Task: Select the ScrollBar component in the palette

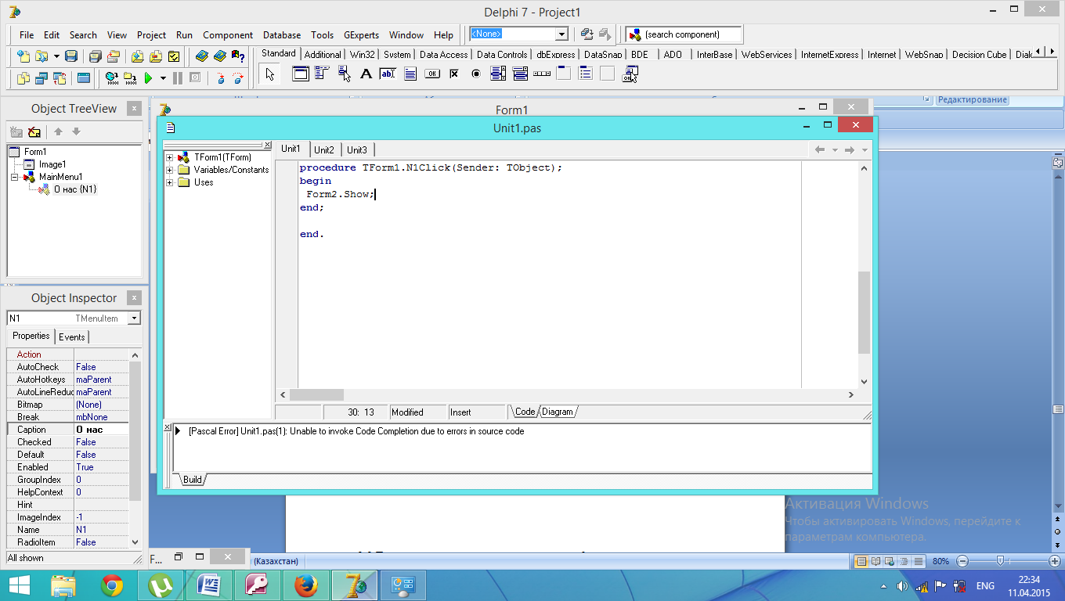Action: coord(541,74)
